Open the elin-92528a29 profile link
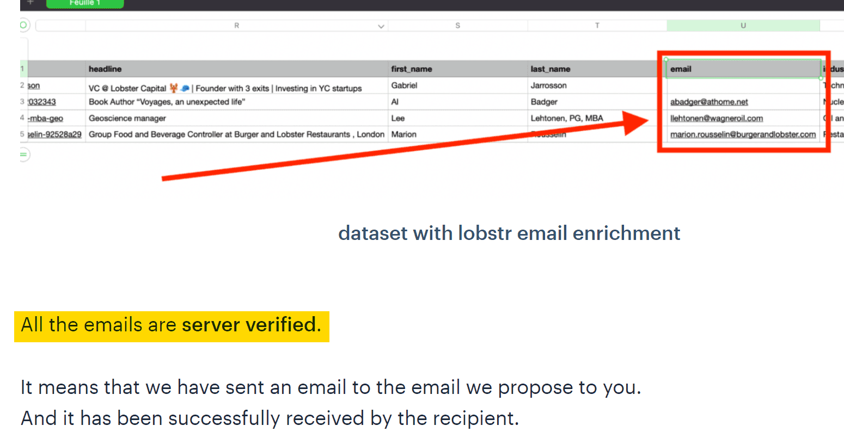Image resolution: width=844 pixels, height=444 pixels. (x=54, y=134)
